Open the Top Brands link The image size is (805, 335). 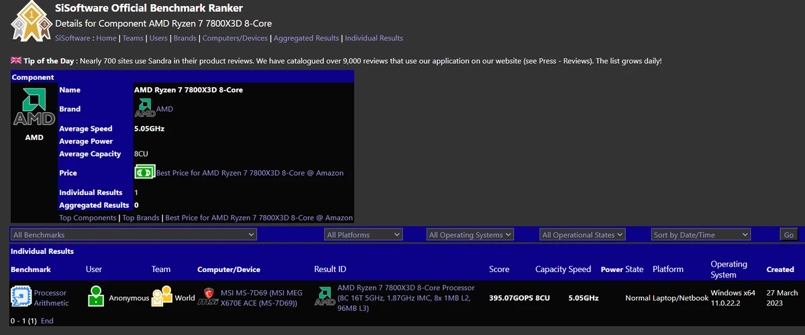[141, 218]
